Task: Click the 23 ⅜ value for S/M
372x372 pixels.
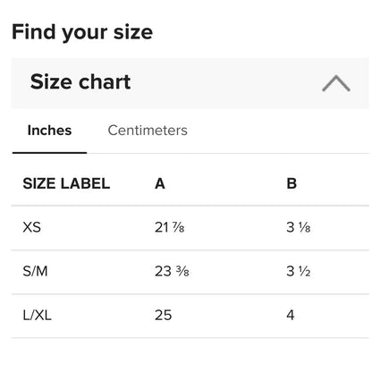Action: [x=172, y=271]
